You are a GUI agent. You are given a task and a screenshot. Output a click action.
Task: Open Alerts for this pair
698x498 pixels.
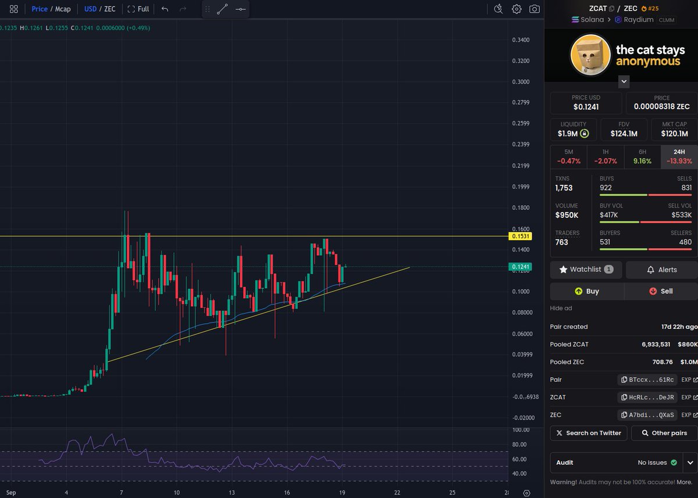(x=661, y=270)
